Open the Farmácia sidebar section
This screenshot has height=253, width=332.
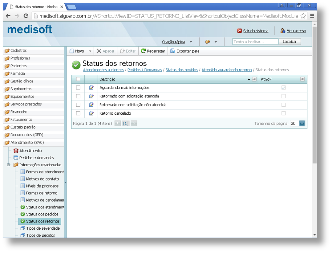(18, 73)
